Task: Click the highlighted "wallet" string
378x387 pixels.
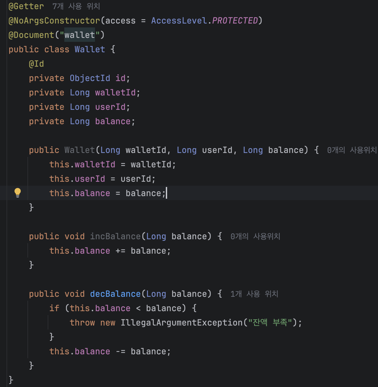Action: tap(80, 35)
